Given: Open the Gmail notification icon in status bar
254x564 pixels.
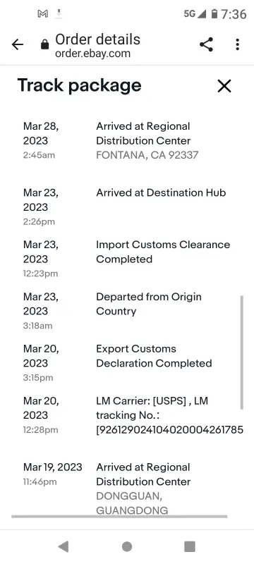Looking at the screenshot, I should coord(43,14).
